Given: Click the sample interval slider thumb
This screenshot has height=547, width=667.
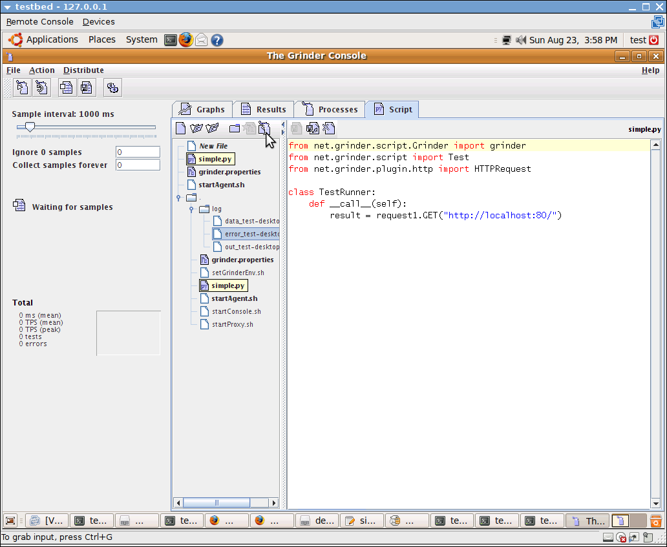Looking at the screenshot, I should [30, 127].
